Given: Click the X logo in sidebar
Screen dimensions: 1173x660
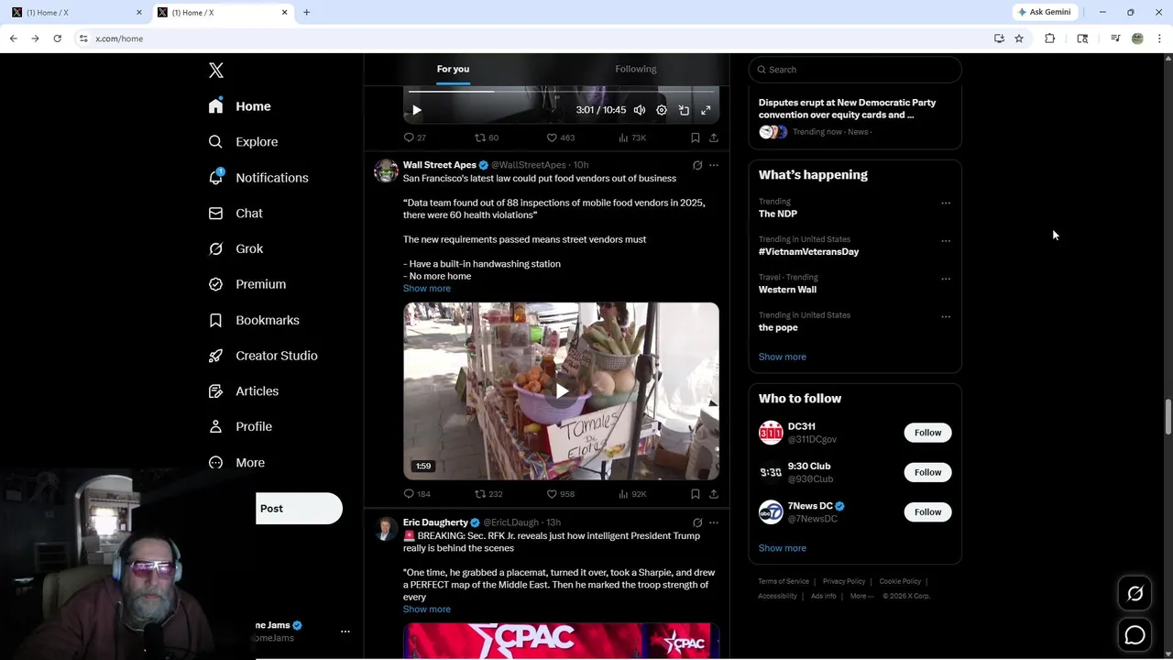Looking at the screenshot, I should point(215,71).
